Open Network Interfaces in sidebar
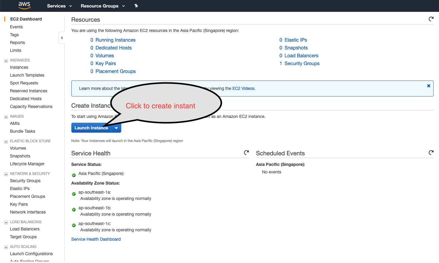Screen dimensions: 439x263 tap(28, 212)
